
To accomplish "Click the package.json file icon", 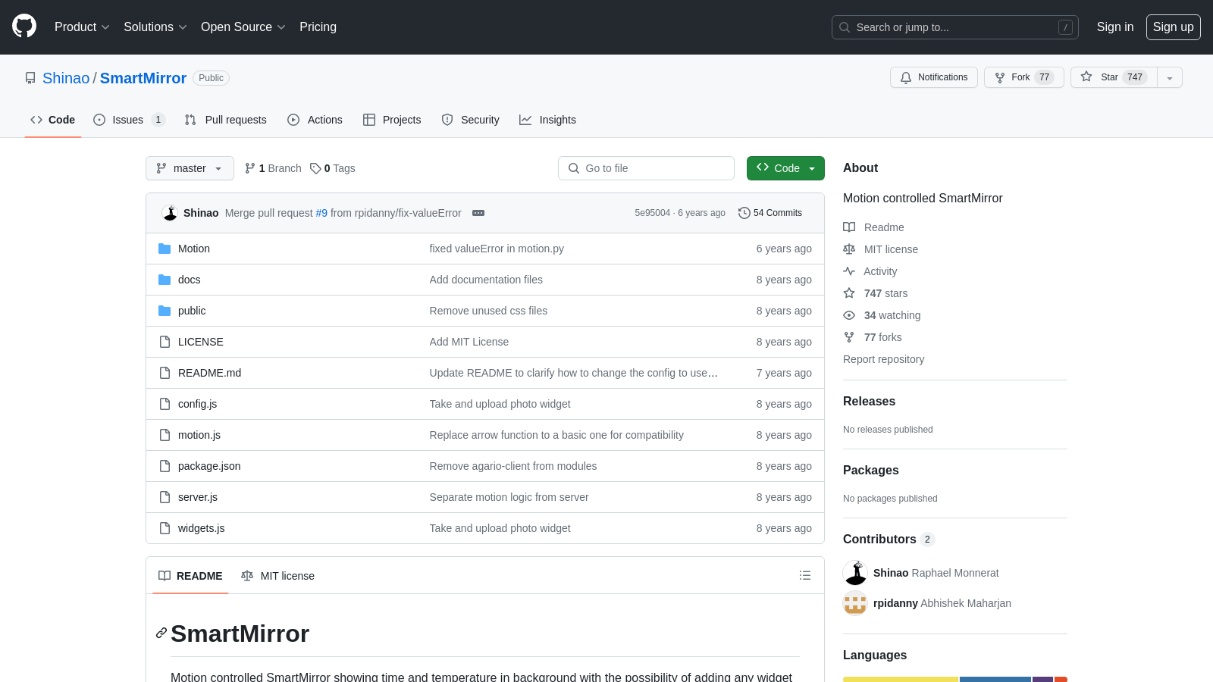I will click(165, 466).
